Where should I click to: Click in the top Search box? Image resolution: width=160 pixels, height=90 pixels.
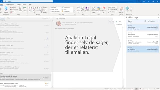[x=28, y=1]
